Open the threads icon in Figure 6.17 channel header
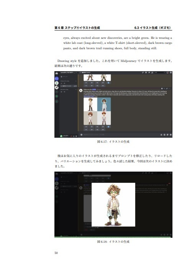187x267 pixels. coord(143,73)
